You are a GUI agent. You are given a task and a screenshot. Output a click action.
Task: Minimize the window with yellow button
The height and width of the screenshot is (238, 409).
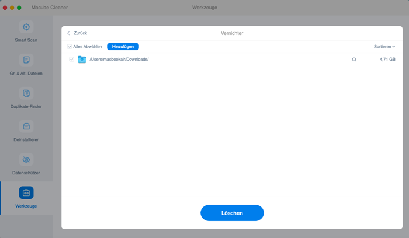12,8
